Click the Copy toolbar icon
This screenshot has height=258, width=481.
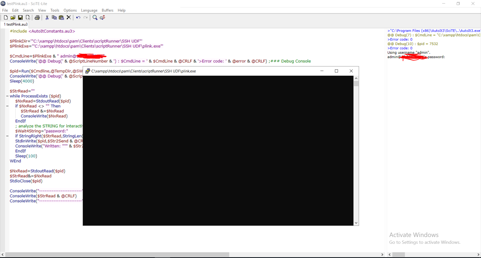(54, 17)
